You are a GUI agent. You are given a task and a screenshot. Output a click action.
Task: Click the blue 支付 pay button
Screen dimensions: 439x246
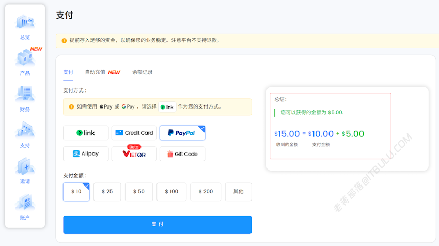click(x=158, y=224)
